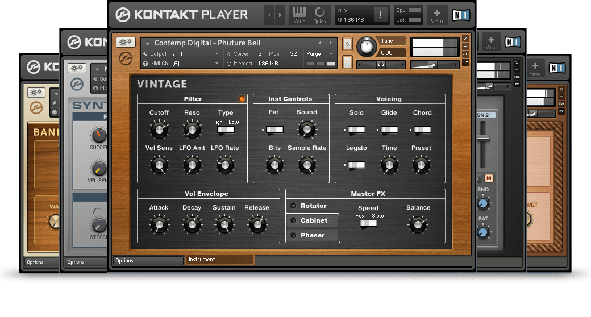The width and height of the screenshot is (591, 317).
Task: Click the AUX button in instrument header
Action: coord(465,53)
